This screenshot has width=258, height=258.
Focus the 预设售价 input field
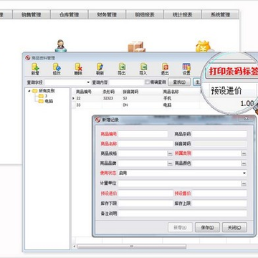[219, 193]
